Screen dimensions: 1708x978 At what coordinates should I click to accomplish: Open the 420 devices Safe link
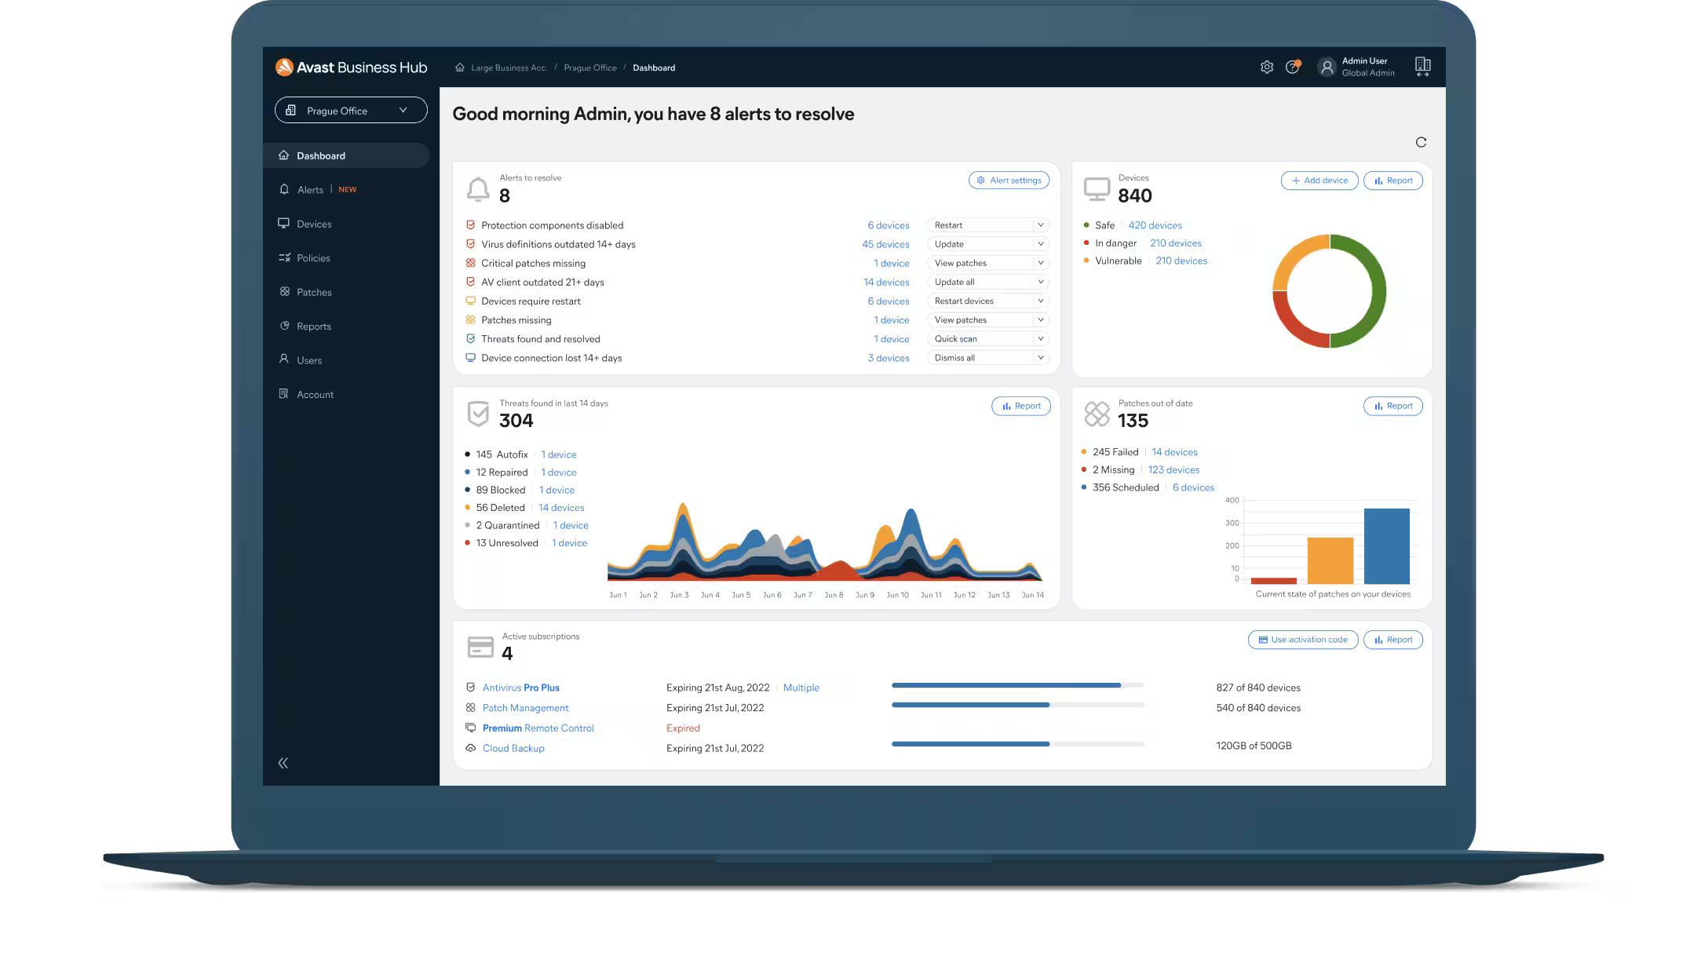tap(1155, 225)
